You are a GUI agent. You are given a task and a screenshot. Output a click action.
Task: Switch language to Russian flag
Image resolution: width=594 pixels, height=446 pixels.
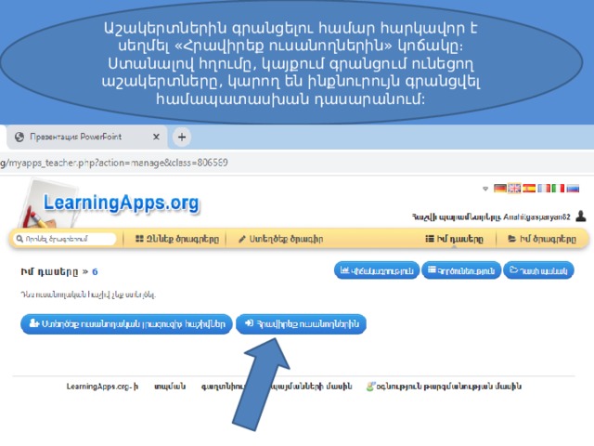[x=573, y=188]
